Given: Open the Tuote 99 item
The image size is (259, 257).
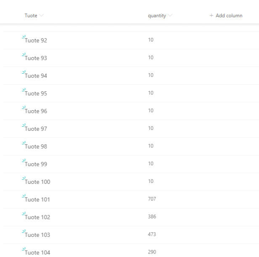Looking at the screenshot, I should [36, 164].
